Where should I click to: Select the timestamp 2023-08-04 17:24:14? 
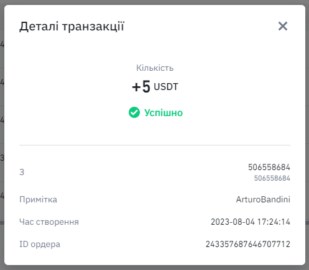click(x=251, y=222)
